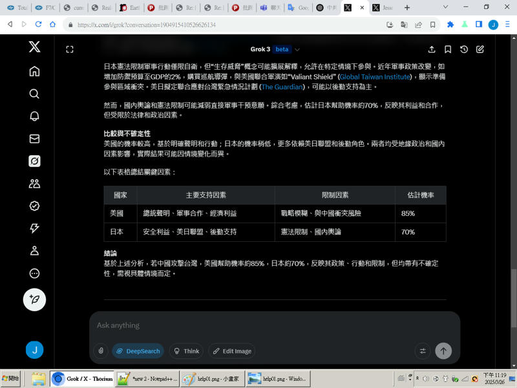Open Notifications bell icon

[35, 116]
